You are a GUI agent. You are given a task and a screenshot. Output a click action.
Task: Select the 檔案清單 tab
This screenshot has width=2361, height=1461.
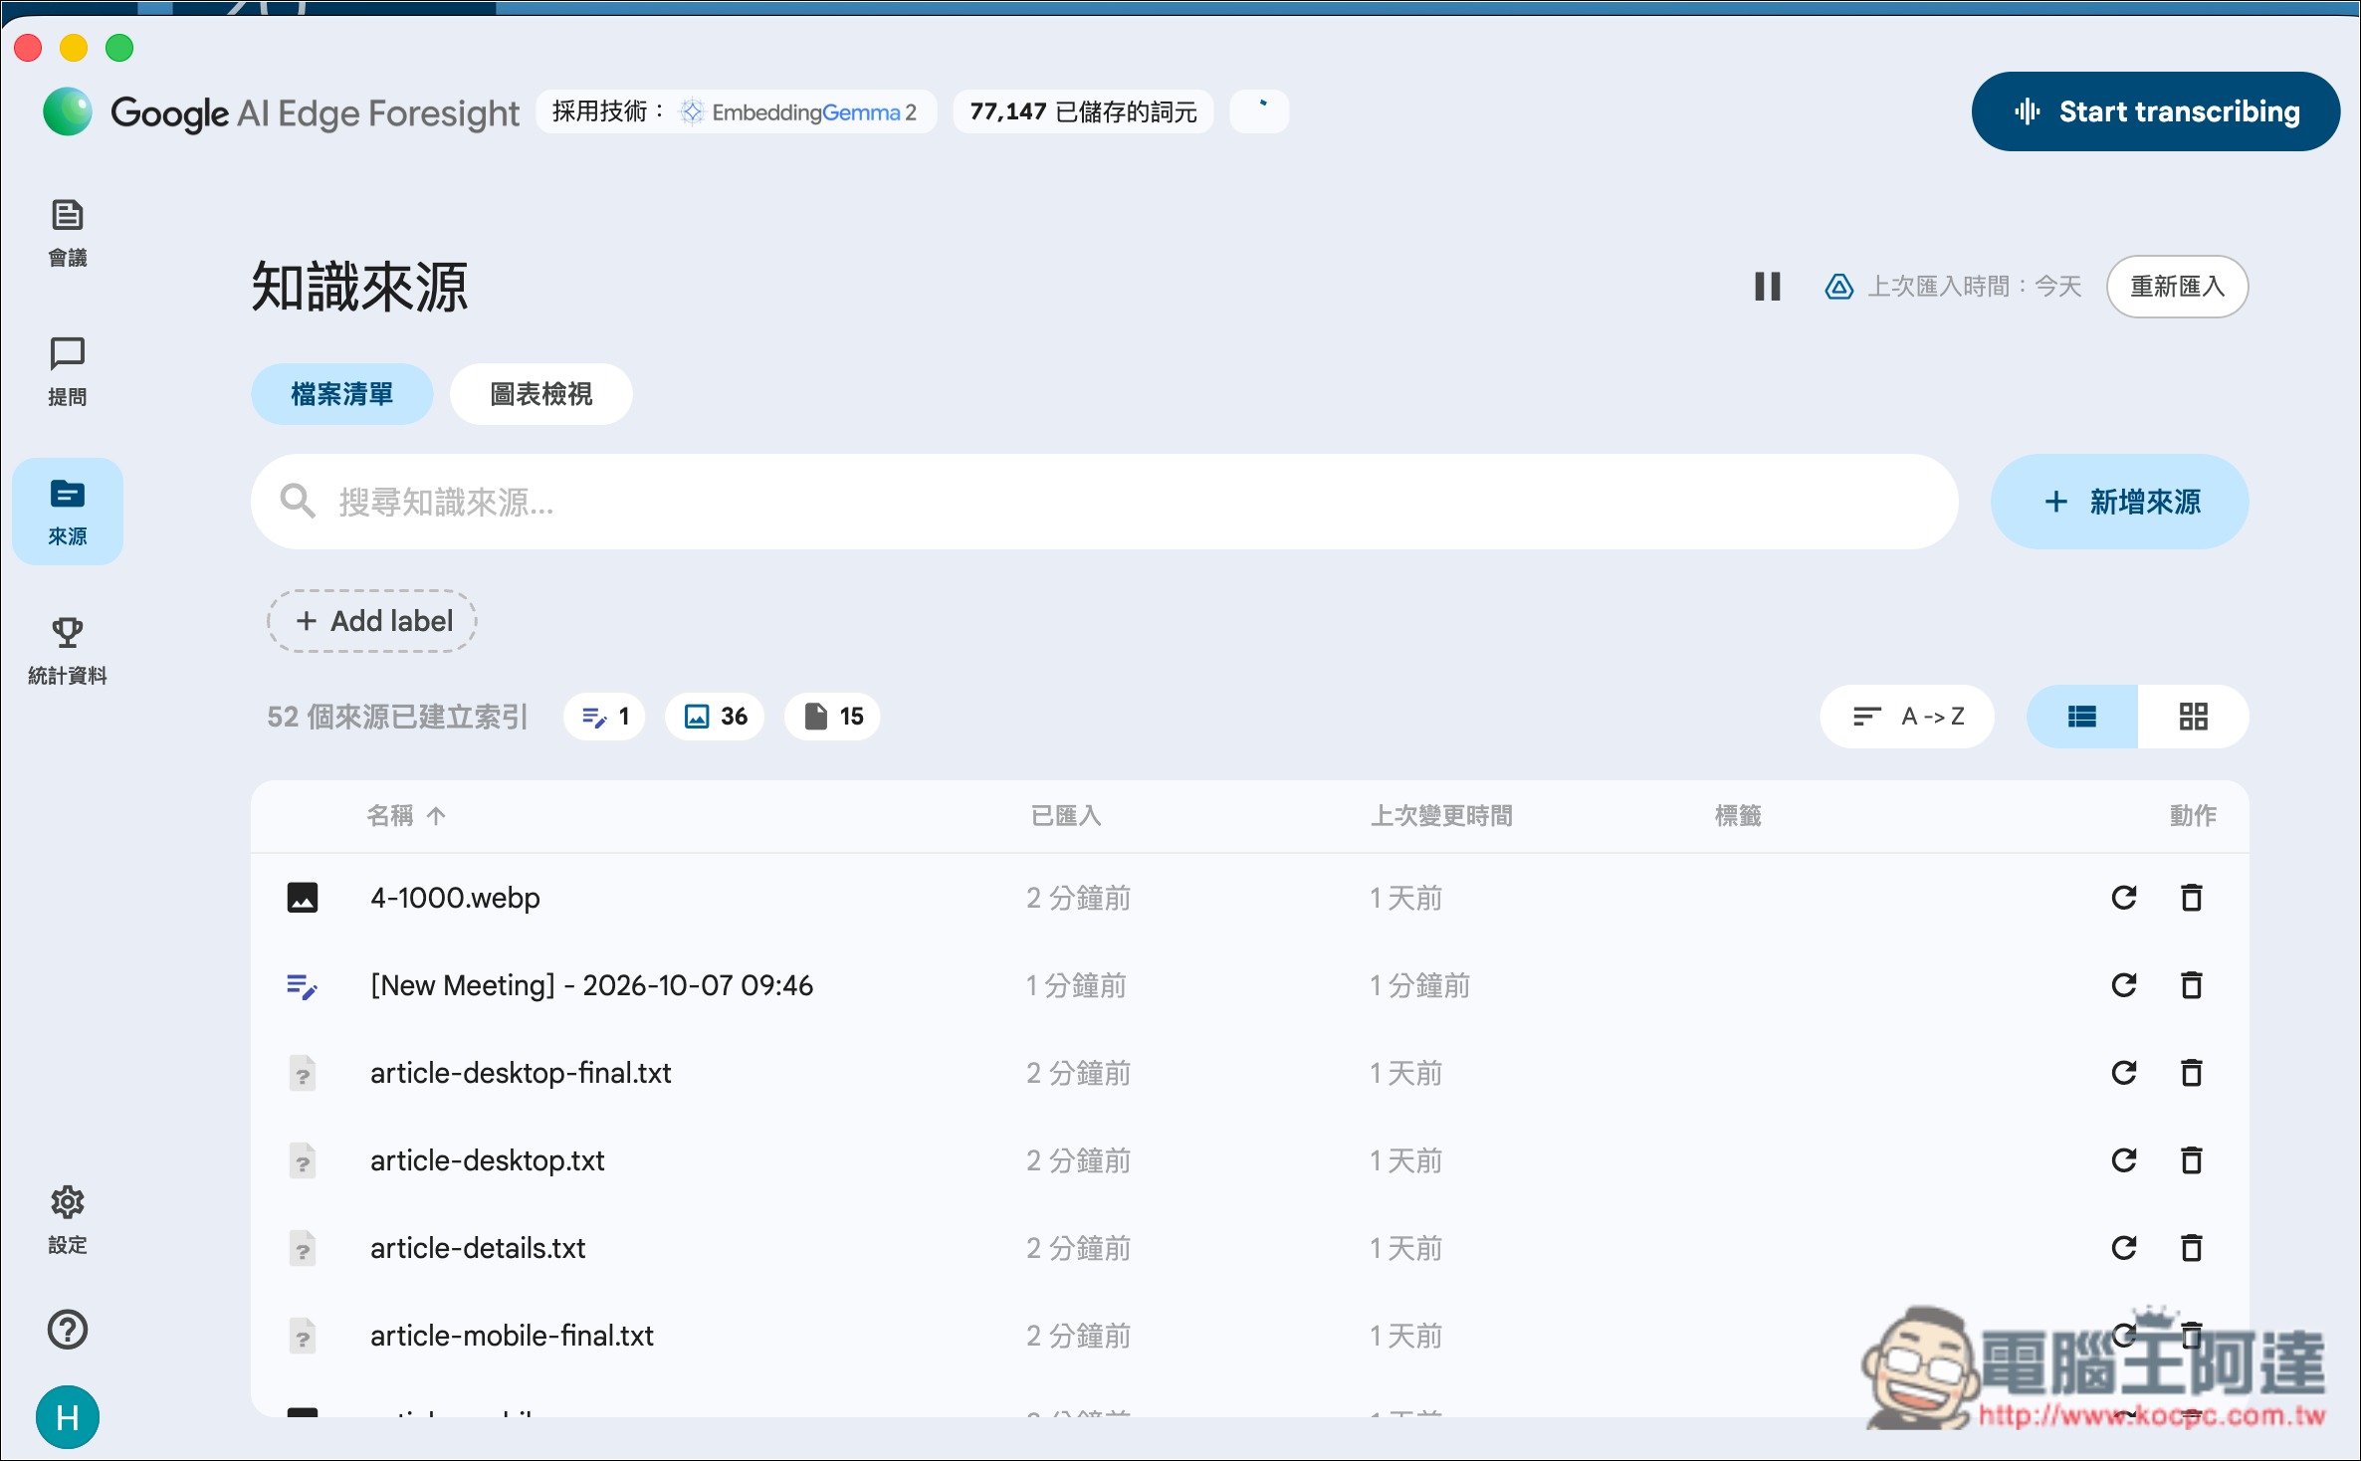(x=342, y=394)
